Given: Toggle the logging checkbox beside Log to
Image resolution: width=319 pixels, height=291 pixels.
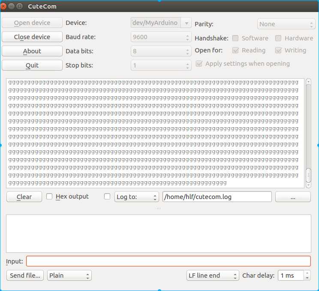Looking at the screenshot, I should (107, 196).
